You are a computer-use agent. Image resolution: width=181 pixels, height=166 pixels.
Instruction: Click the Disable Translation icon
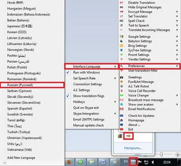[121, 3]
